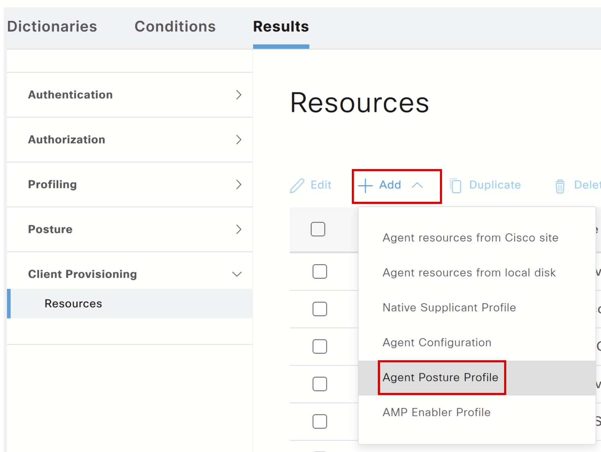Open Resources under Client Provisioning
601x452 pixels.
(x=73, y=303)
